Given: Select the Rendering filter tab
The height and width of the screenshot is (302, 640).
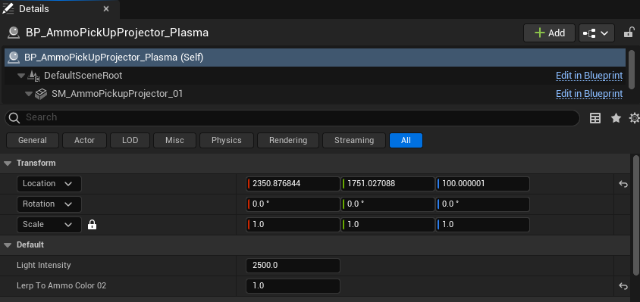Looking at the screenshot, I should [288, 140].
